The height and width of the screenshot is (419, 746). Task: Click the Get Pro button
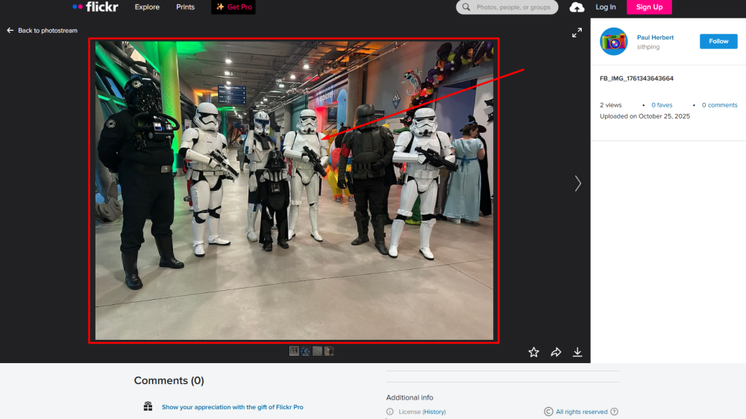point(233,7)
